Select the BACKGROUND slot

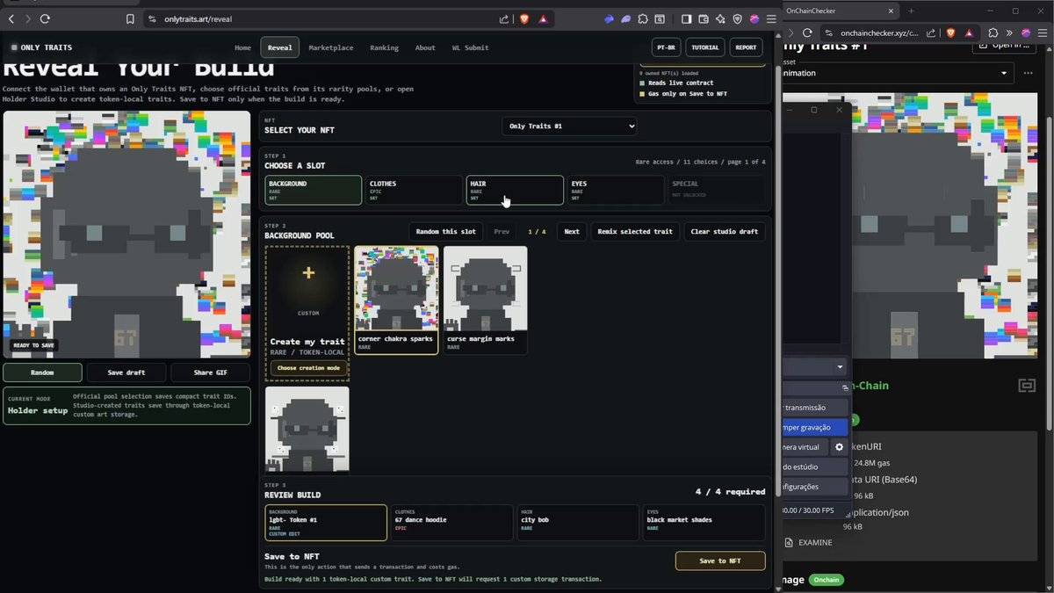click(x=314, y=190)
